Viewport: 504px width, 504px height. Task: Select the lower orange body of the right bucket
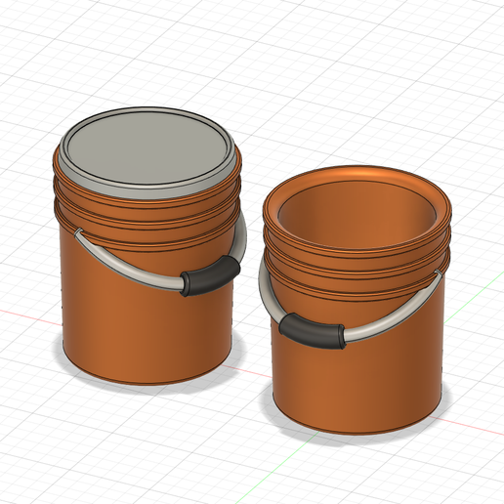357,384
